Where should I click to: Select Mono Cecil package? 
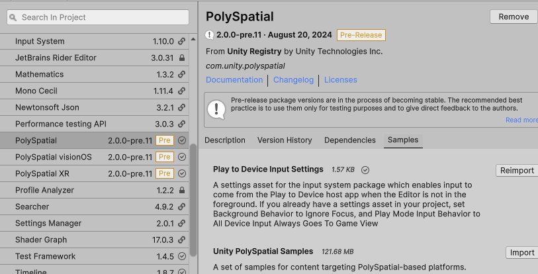95,91
